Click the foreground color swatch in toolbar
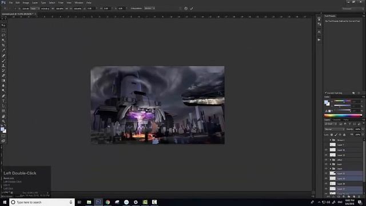 point(2,129)
